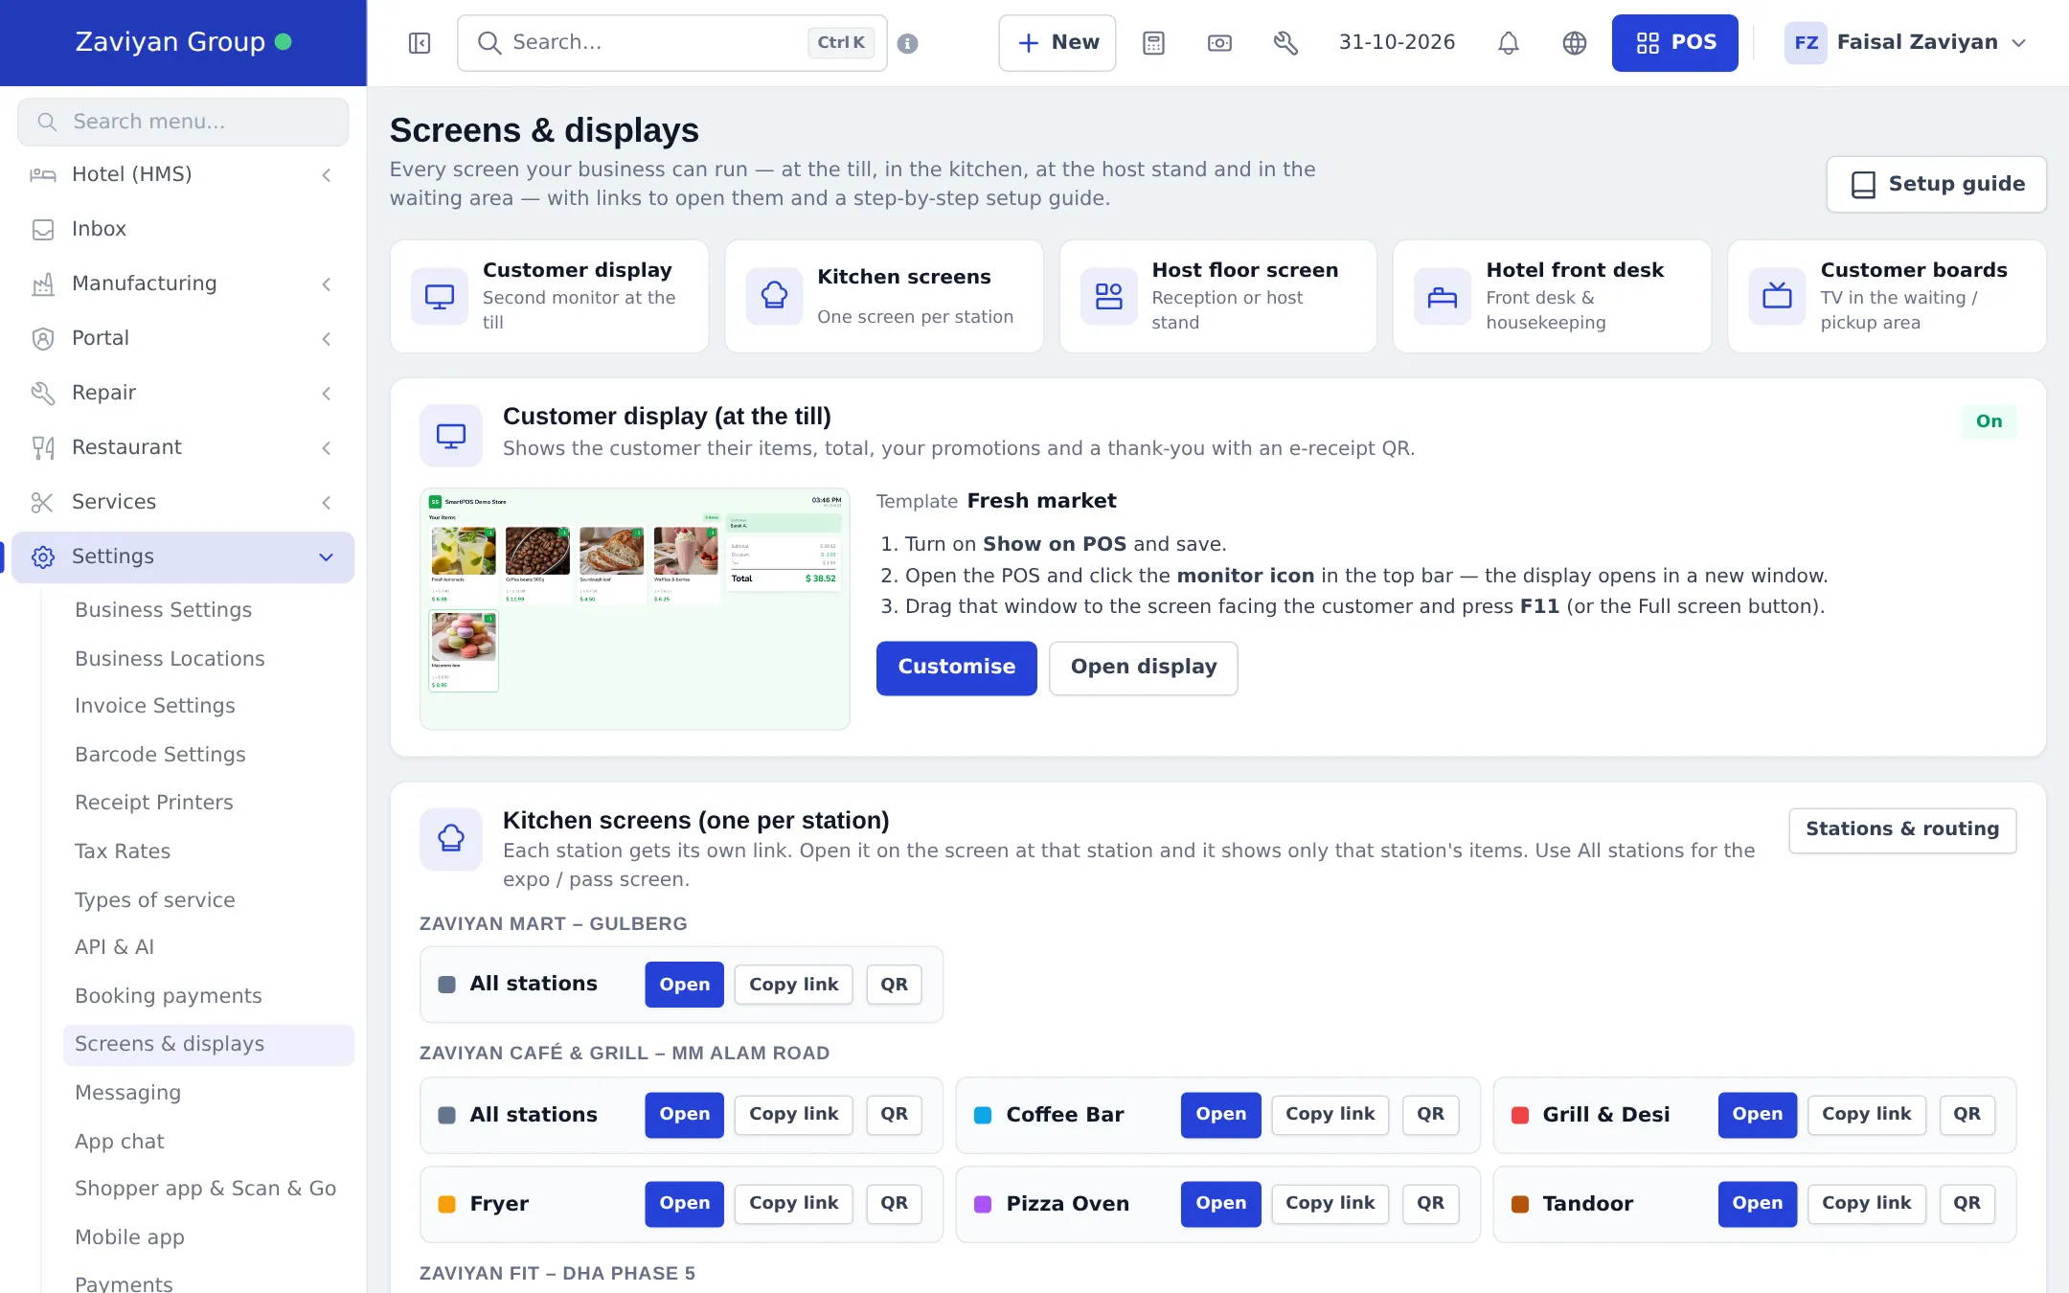Click the Kitchen screens chef hat icon
Image resolution: width=2069 pixels, height=1293 pixels.
pyautogui.click(x=774, y=296)
